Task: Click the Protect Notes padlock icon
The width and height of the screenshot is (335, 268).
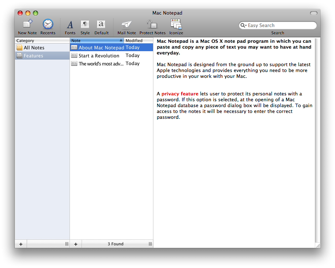Action: click(152, 24)
